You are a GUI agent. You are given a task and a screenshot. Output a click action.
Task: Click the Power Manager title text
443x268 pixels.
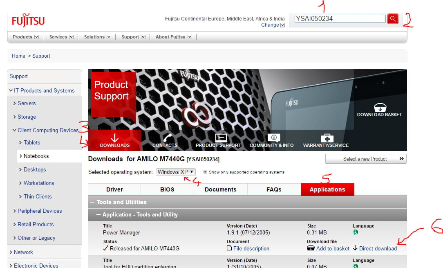coord(121,233)
